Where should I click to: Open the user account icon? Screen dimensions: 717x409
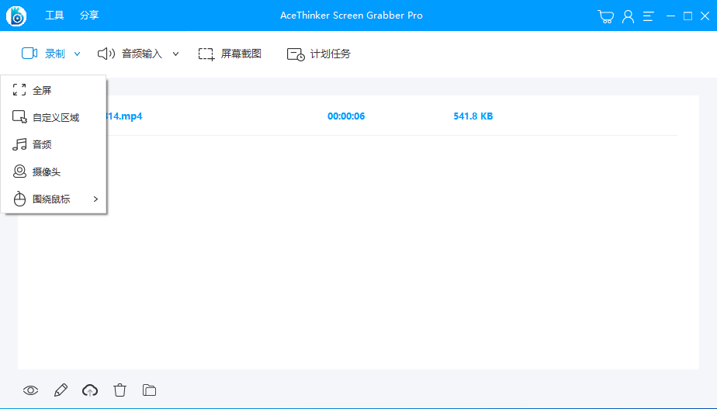coord(628,16)
